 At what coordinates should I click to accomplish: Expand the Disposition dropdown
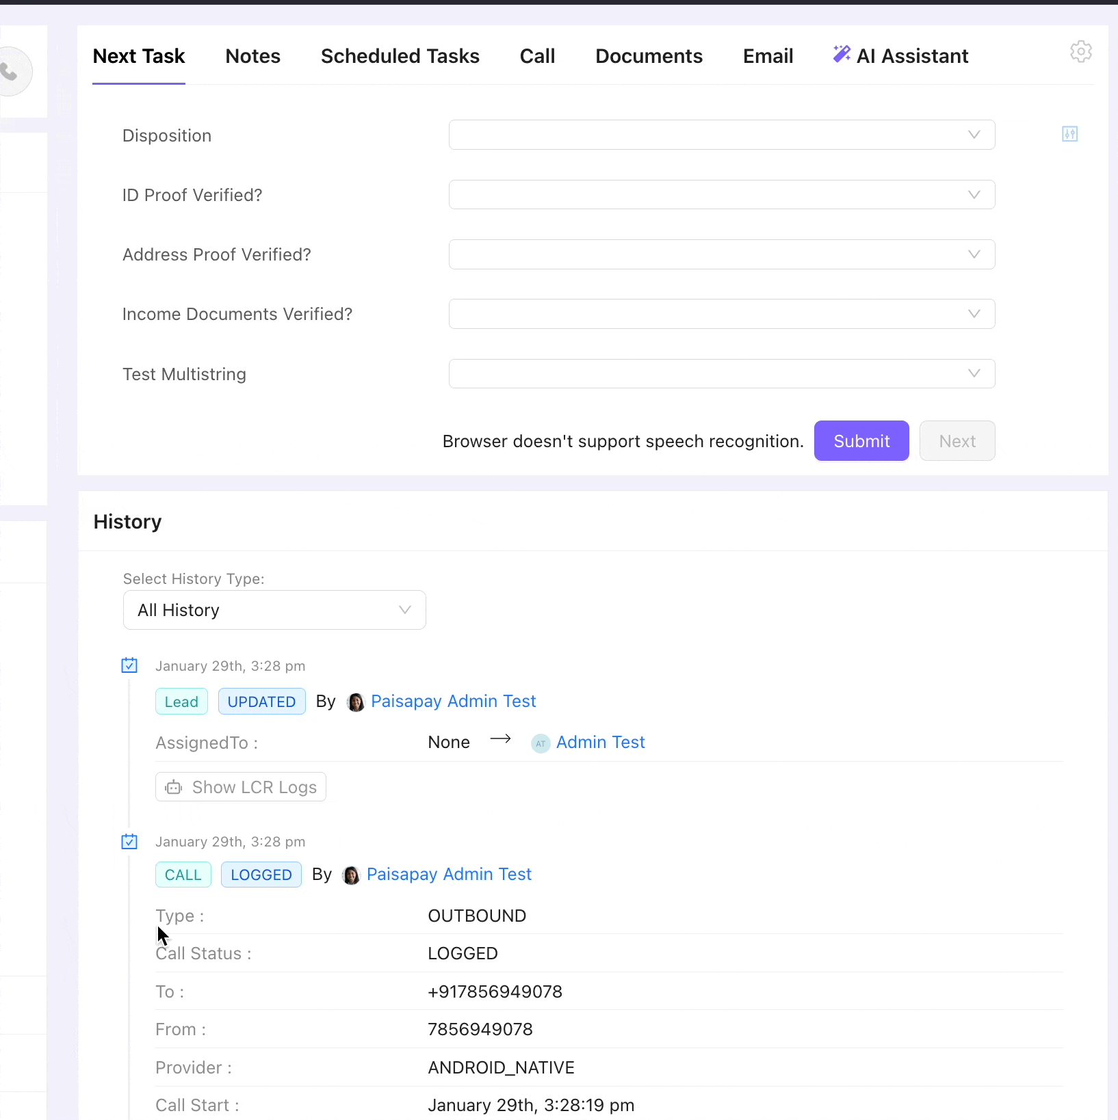point(721,135)
